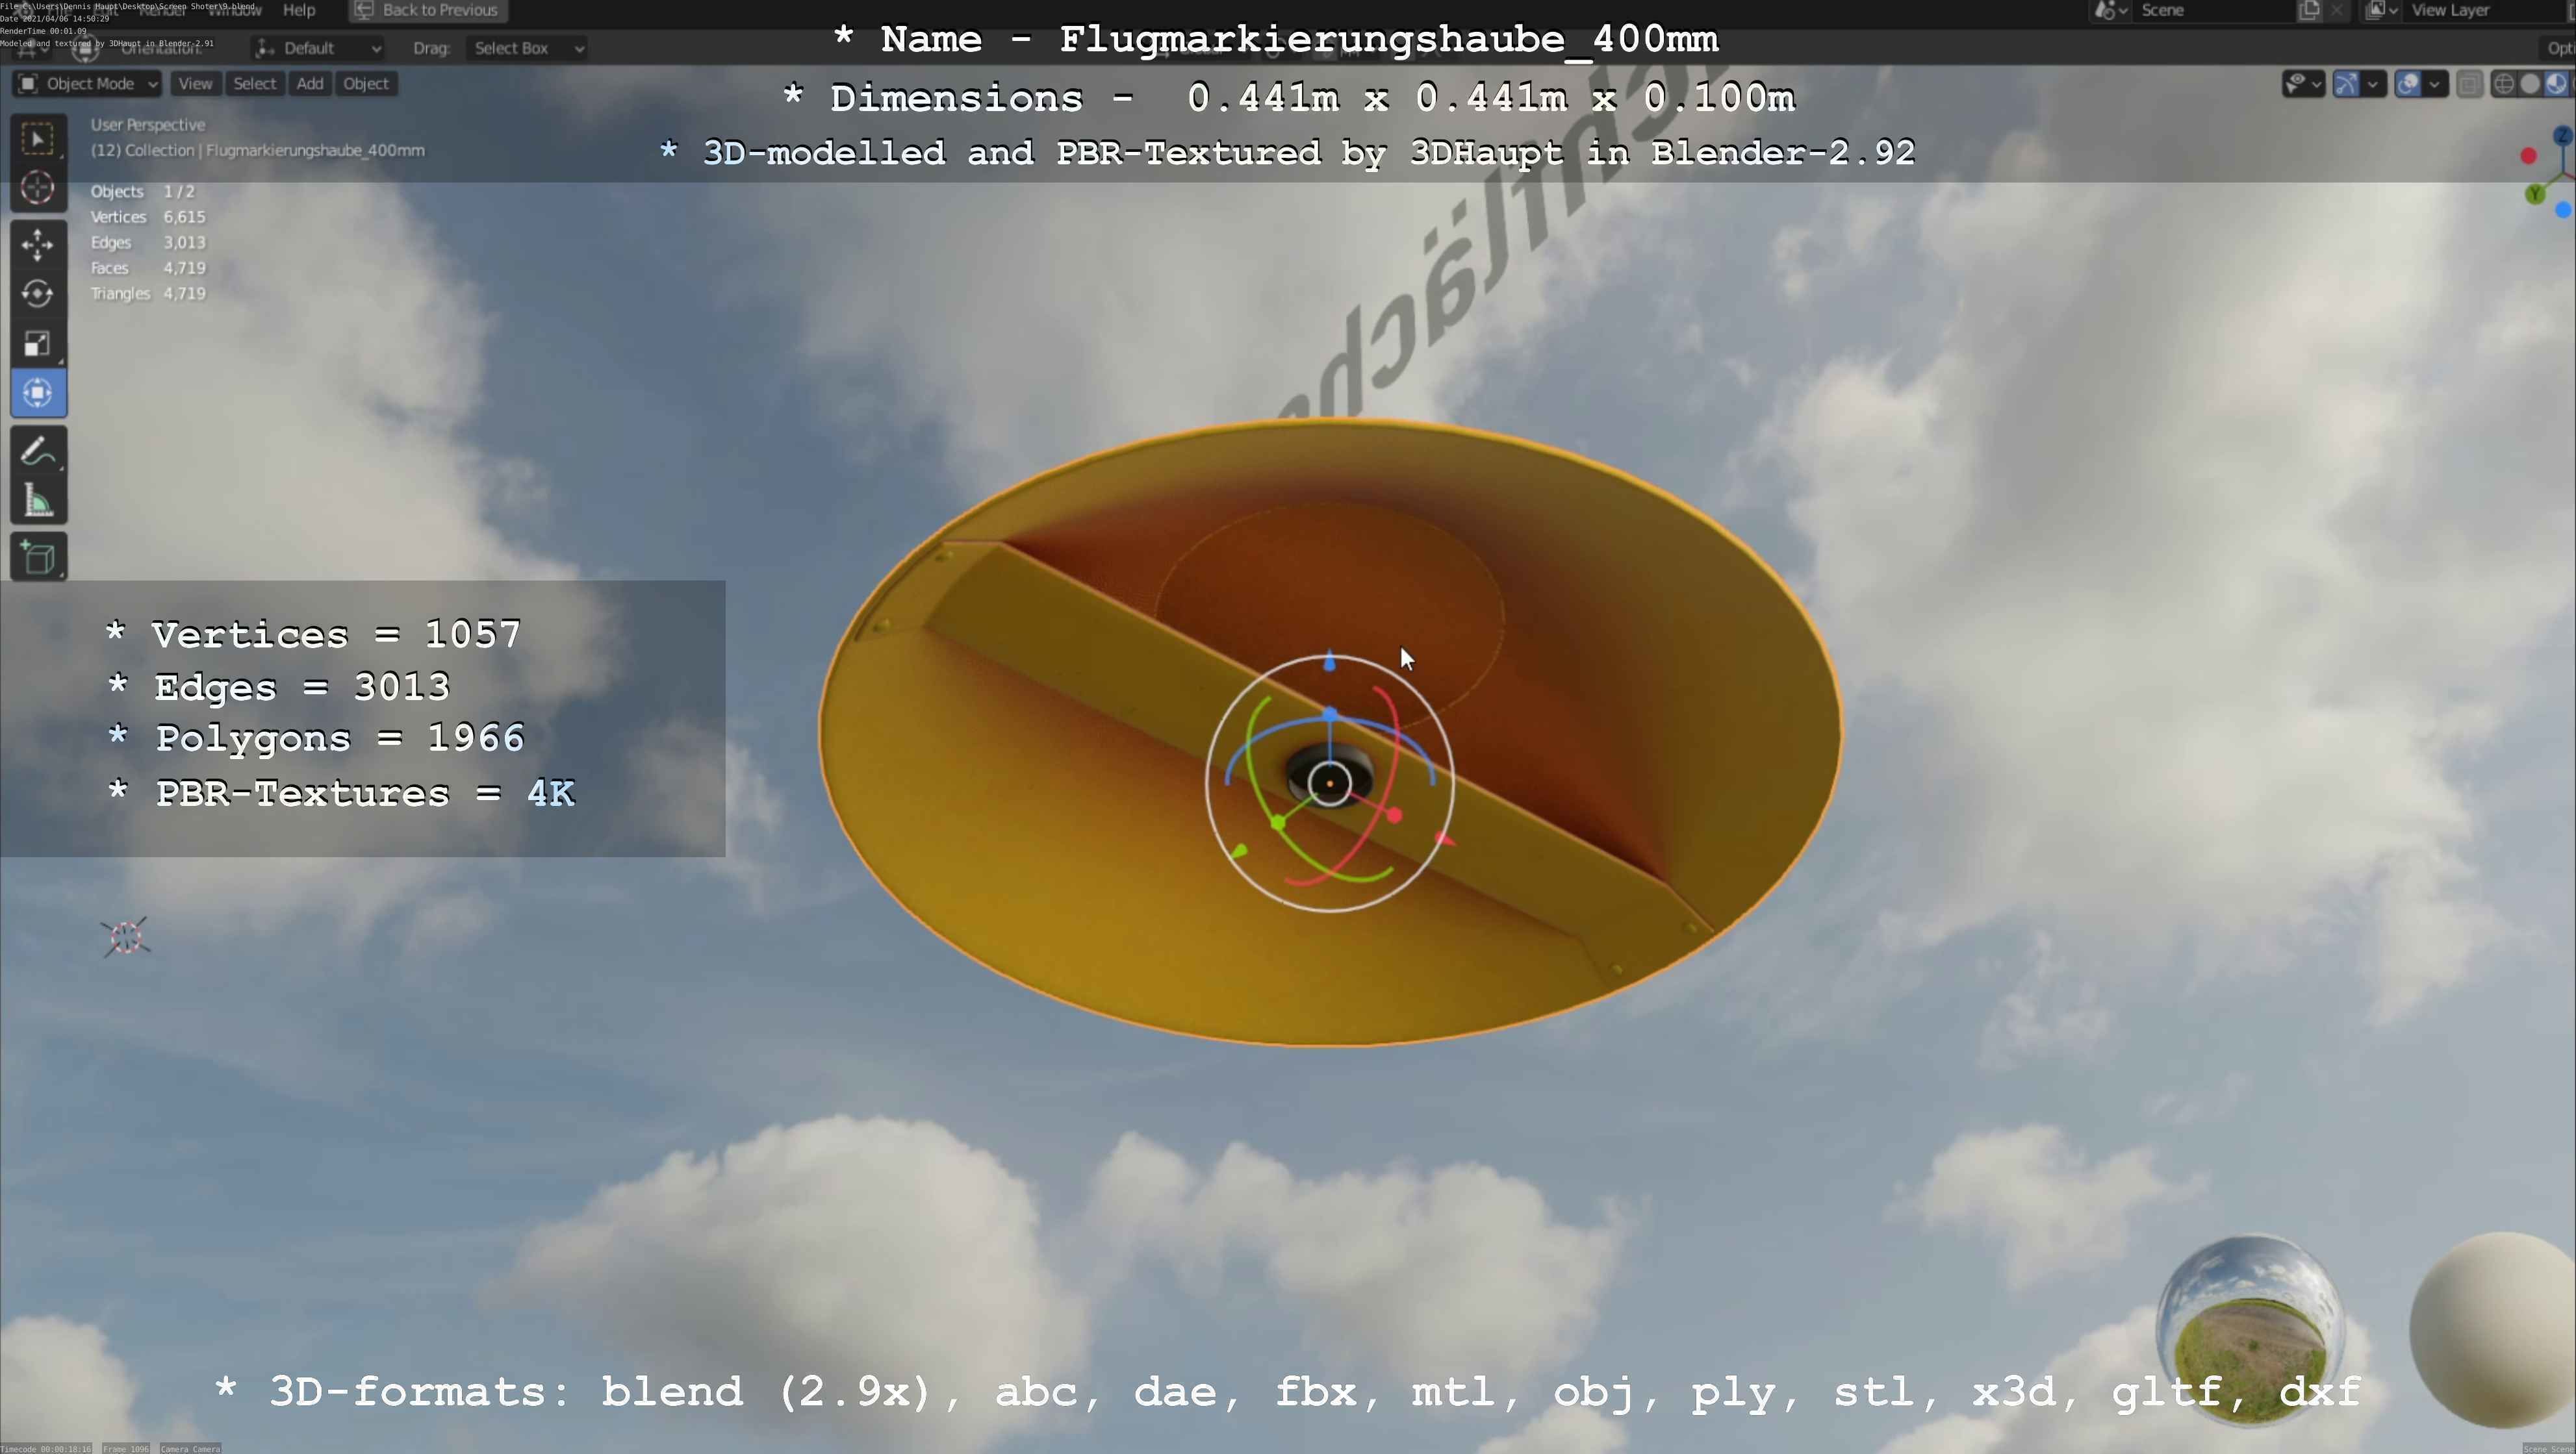Select the highlighted Transform tool
The width and height of the screenshot is (2576, 1454).
38,393
